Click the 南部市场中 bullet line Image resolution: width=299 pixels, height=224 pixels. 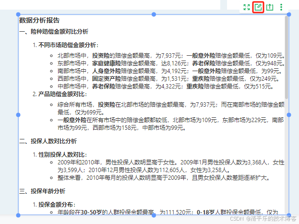[169, 71]
